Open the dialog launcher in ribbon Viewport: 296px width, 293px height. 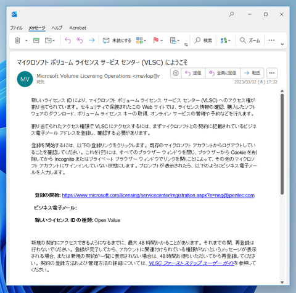pyautogui.click(x=186, y=45)
